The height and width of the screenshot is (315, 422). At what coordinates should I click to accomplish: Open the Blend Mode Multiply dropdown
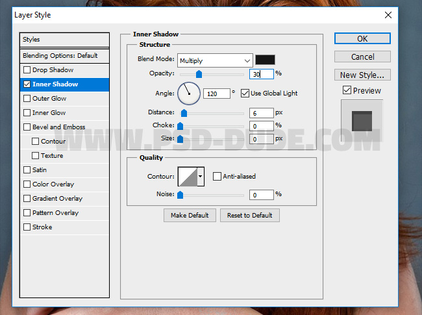click(215, 60)
